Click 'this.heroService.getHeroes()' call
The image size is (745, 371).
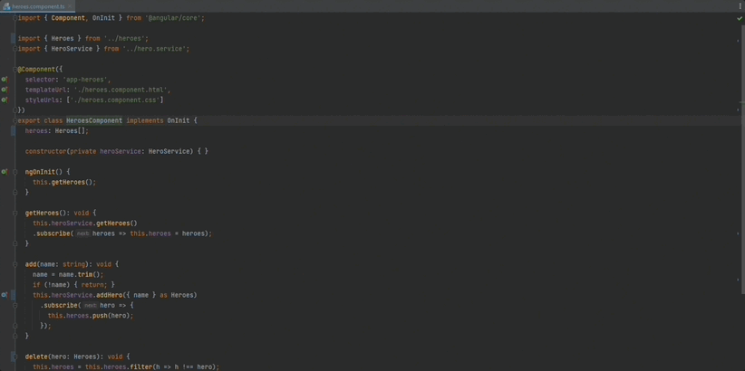pos(85,224)
